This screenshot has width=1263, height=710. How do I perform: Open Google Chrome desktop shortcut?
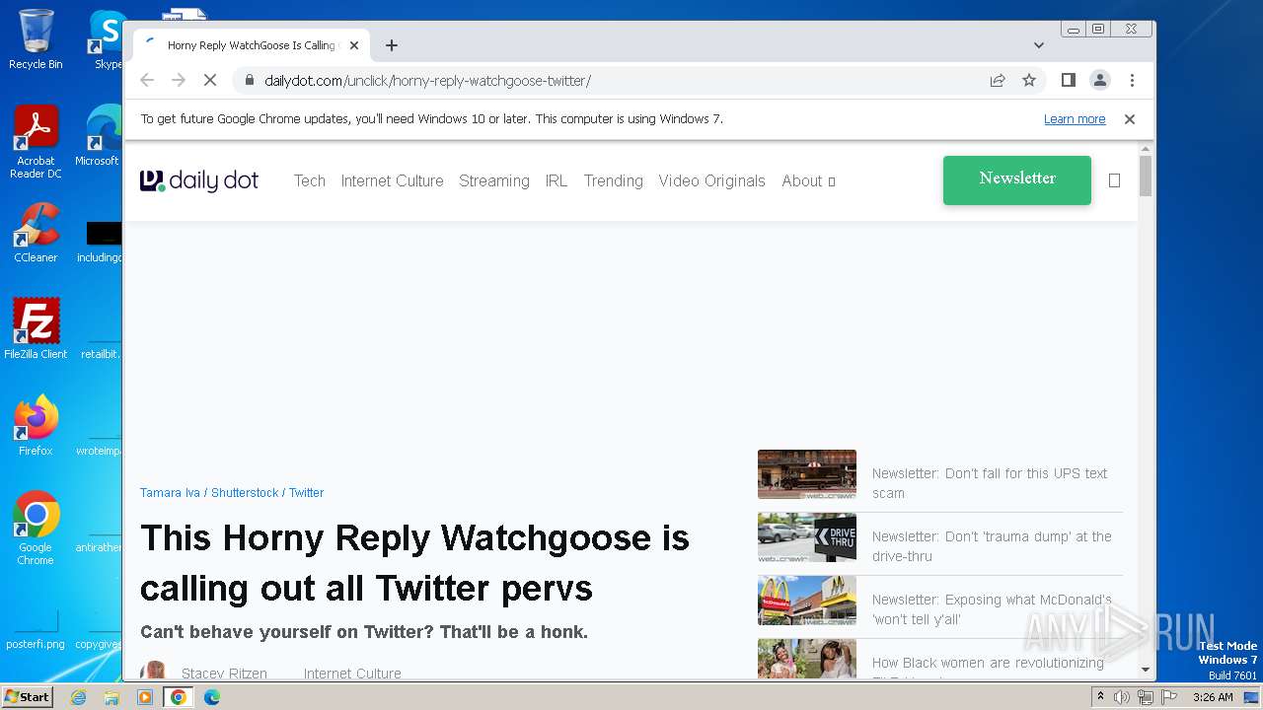[x=36, y=529]
